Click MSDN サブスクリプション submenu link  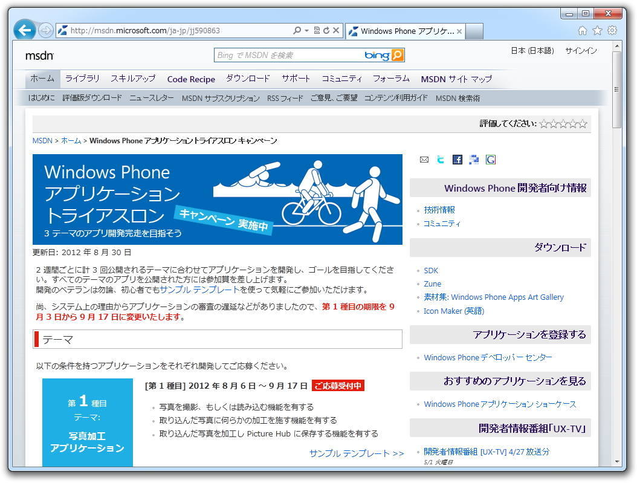pos(221,99)
